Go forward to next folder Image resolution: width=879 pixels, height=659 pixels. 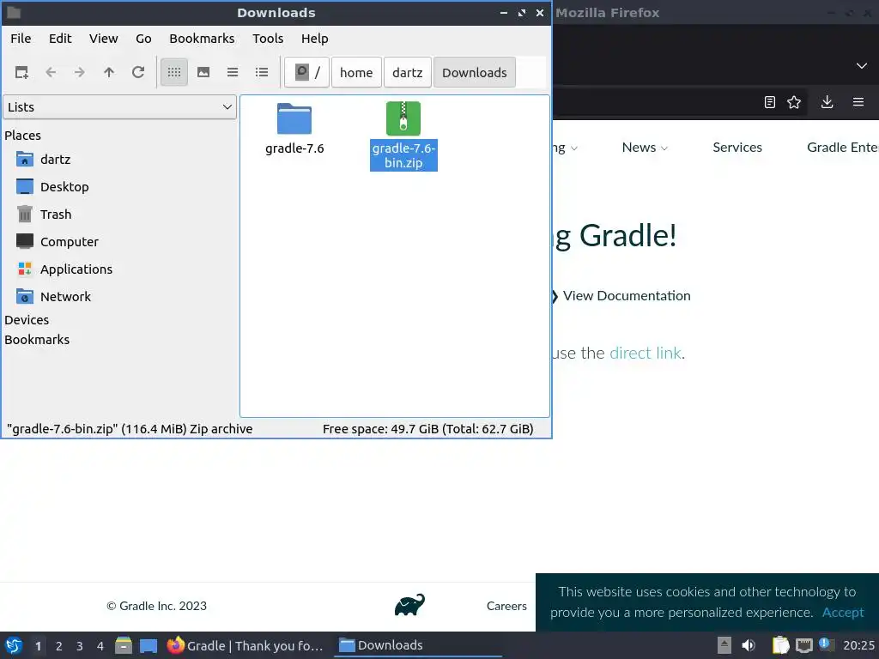pyautogui.click(x=80, y=72)
